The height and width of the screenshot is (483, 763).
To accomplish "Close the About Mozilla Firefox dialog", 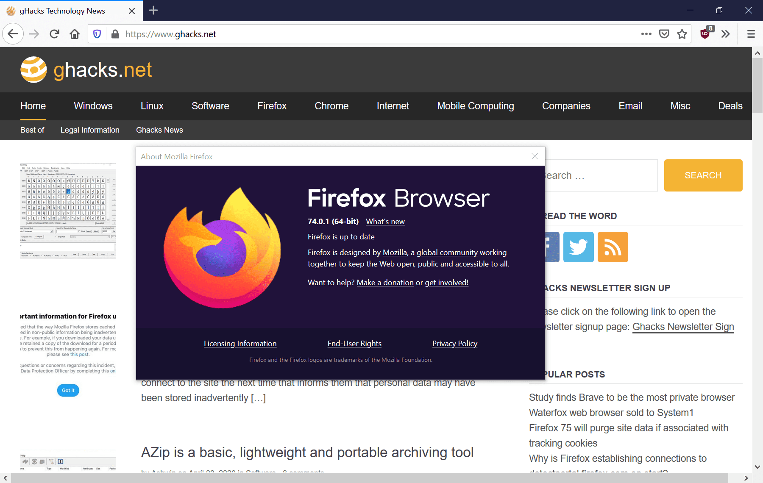I will (x=535, y=156).
